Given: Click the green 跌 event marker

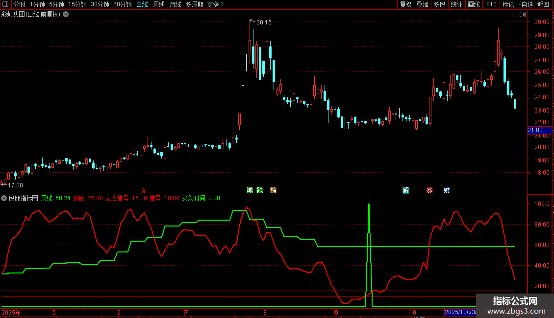Looking at the screenshot, I should coord(260,190).
